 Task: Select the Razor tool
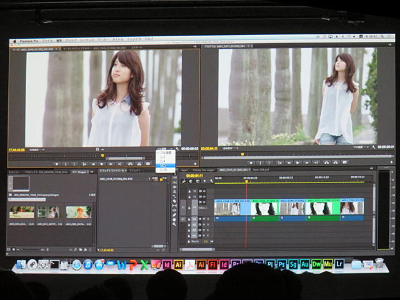(174, 201)
